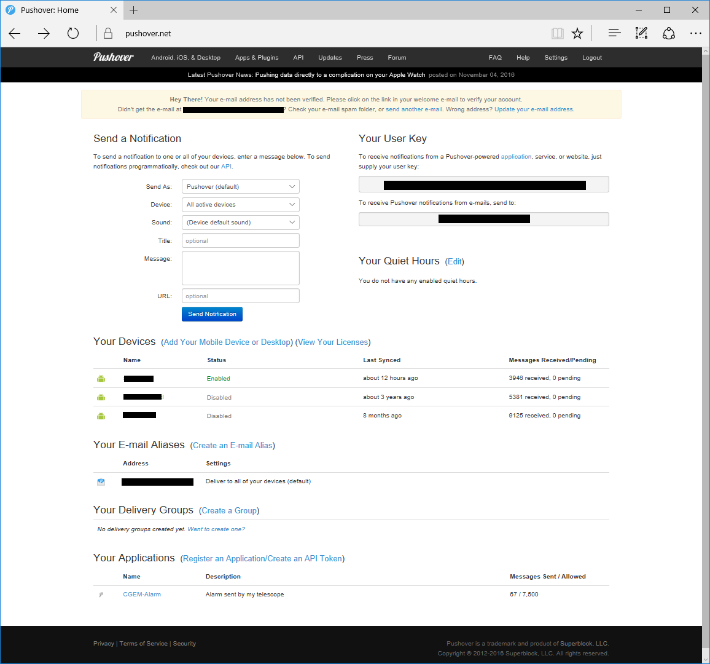Click Update your e-mail address link
This screenshot has height=664, width=710.
coord(534,109)
